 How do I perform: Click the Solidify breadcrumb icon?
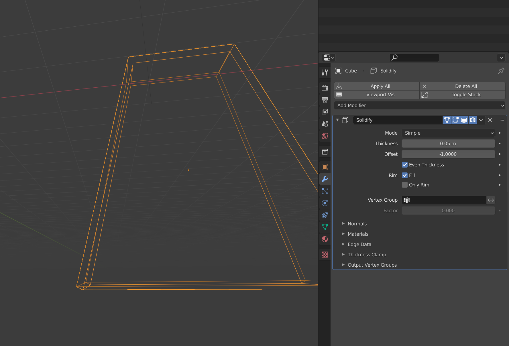(x=374, y=71)
